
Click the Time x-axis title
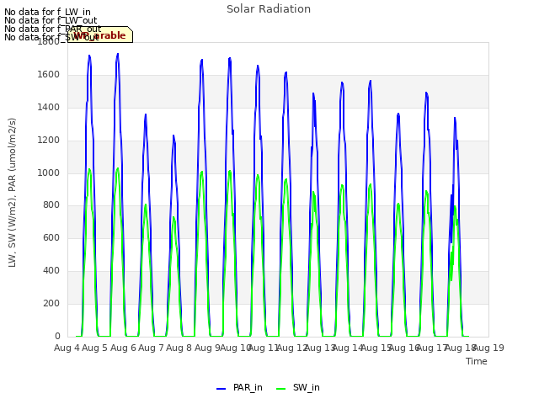[x=476, y=361]
